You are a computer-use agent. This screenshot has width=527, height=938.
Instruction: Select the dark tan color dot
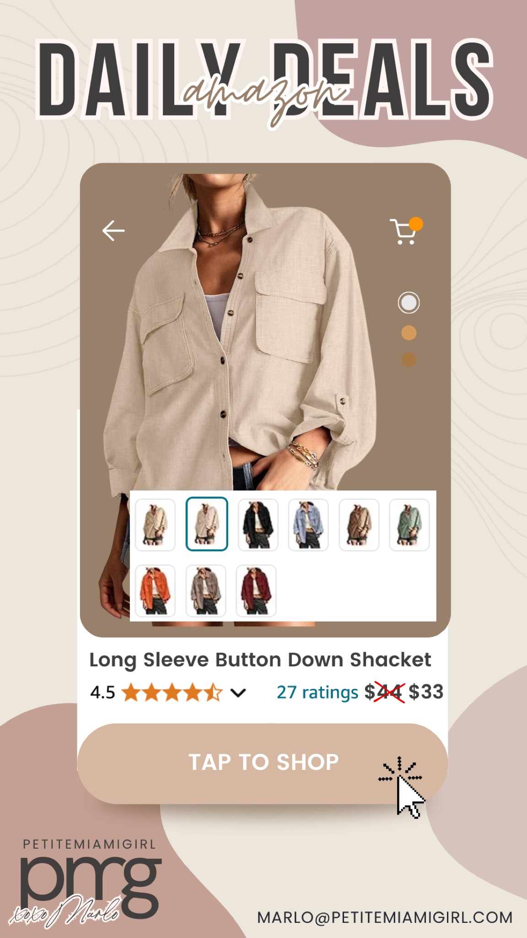click(409, 360)
